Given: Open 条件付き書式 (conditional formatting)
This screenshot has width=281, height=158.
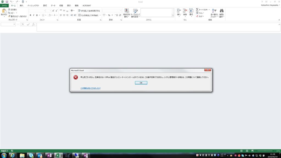Looking at the screenshot, I should coord(127,13).
